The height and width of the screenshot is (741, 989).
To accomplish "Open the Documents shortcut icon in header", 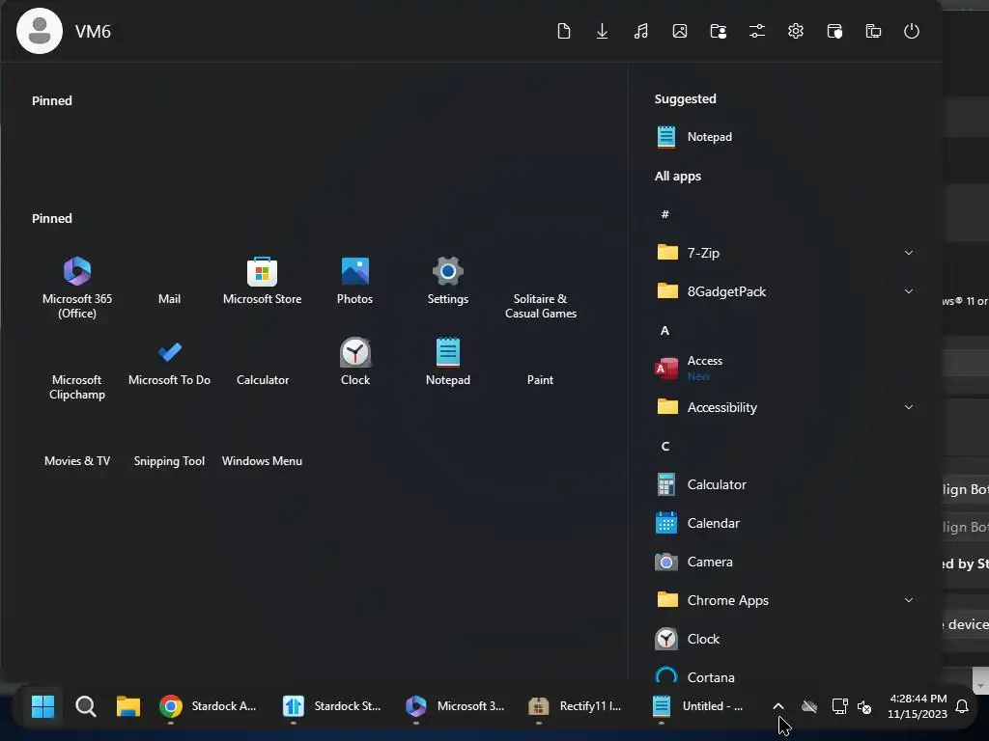I will [x=564, y=31].
